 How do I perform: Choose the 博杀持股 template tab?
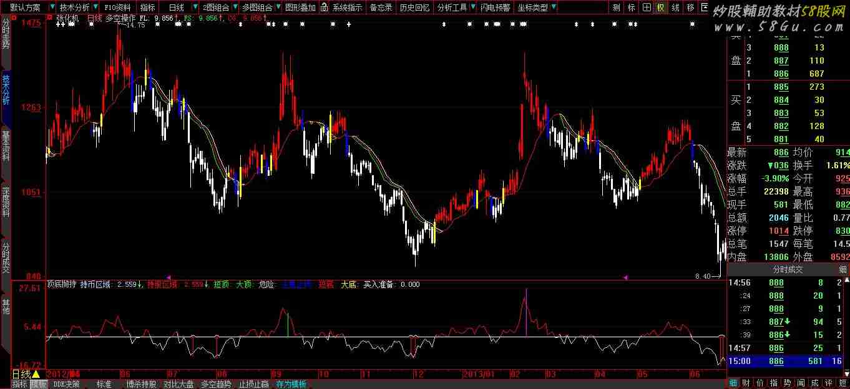tap(141, 384)
